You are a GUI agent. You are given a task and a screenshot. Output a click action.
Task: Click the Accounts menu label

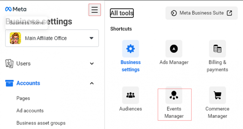[x=28, y=83]
